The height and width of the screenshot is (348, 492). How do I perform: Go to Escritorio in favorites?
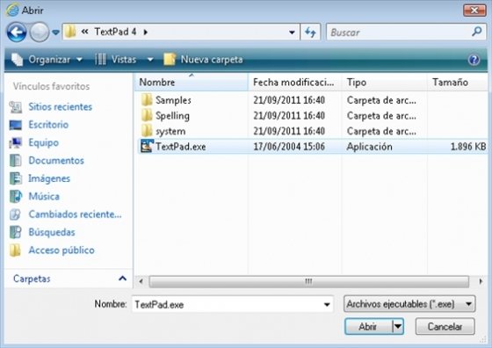tap(48, 125)
